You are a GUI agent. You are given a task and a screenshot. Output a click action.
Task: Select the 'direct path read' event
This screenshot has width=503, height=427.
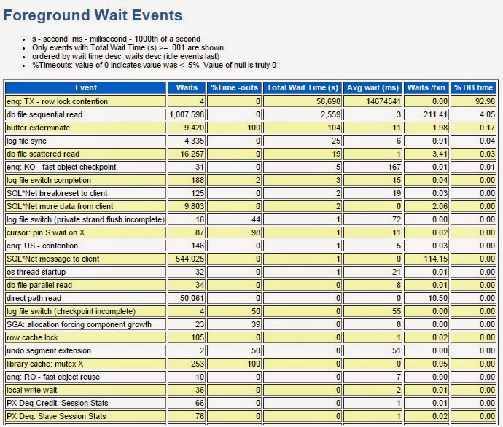(86, 299)
